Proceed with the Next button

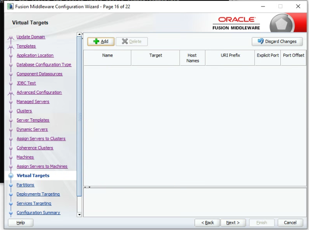pyautogui.click(x=233, y=223)
